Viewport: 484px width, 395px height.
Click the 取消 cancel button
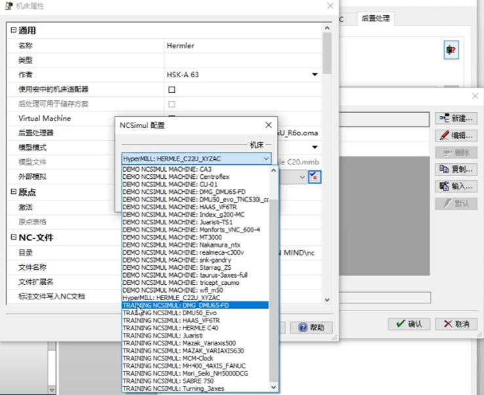(x=456, y=324)
